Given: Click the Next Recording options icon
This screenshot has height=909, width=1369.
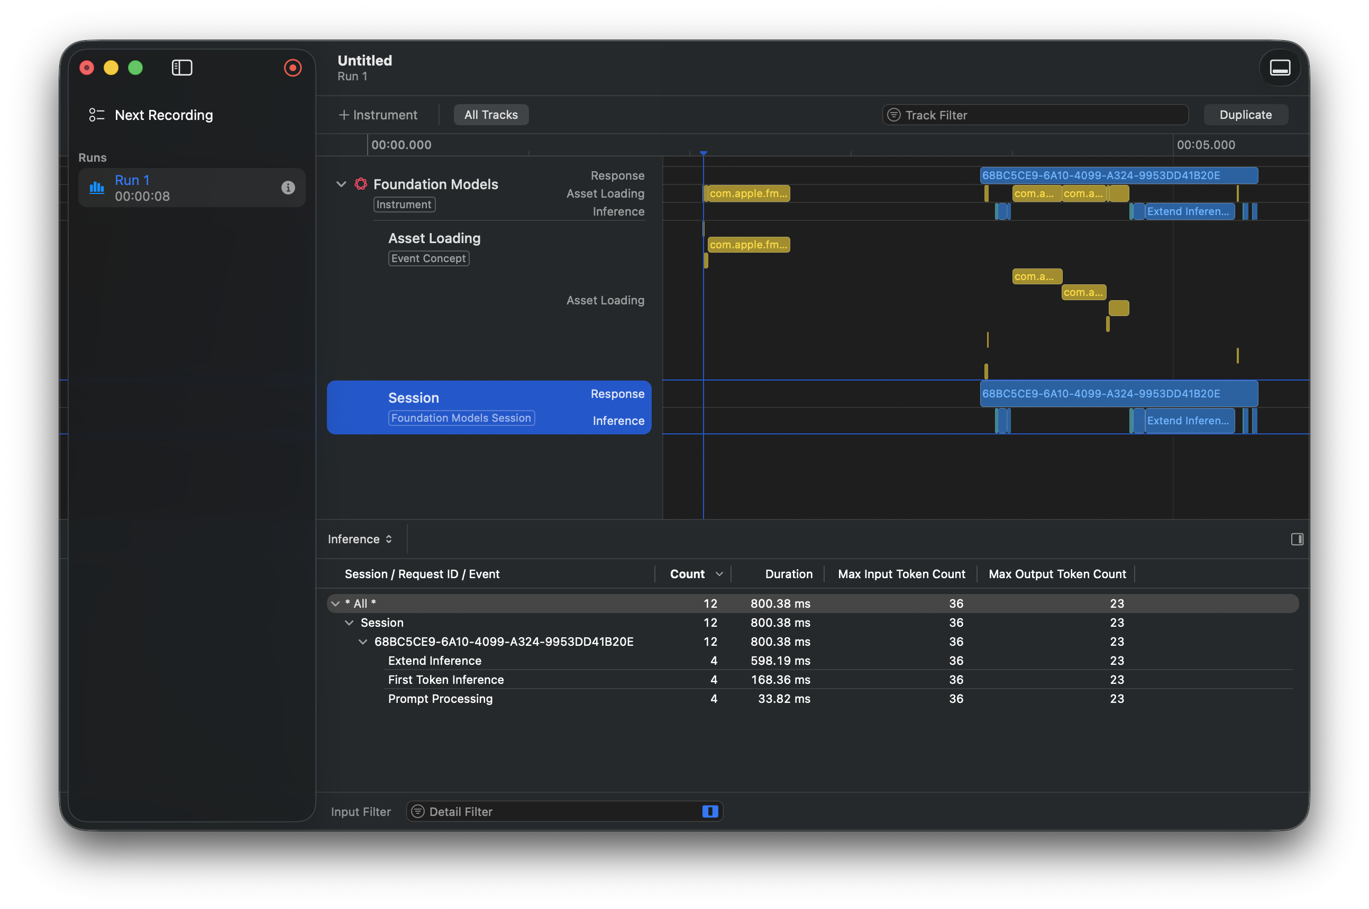Looking at the screenshot, I should click(96, 115).
